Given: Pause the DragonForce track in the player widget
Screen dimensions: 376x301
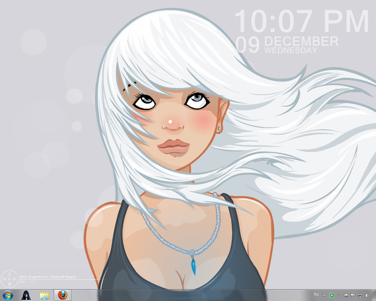Looking at the screenshot, I should (x=9, y=274).
